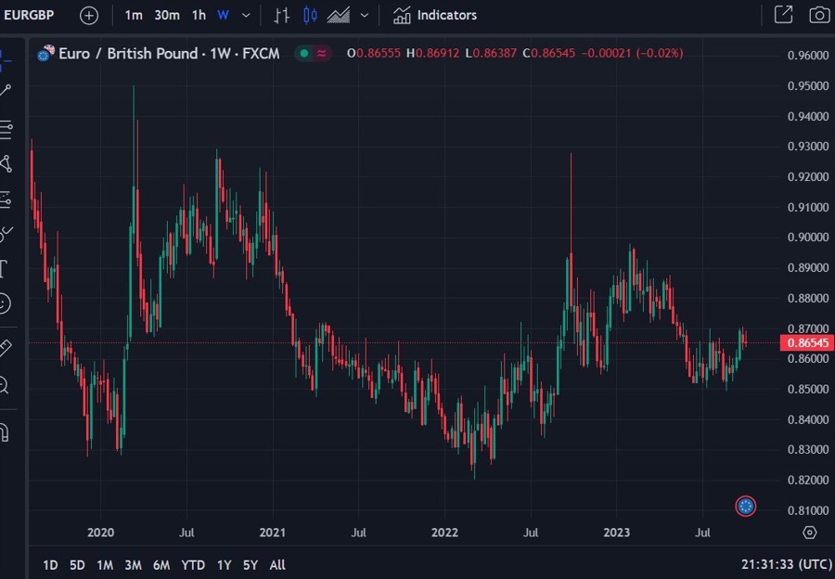Toggle the green market status indicator
Viewport: 835px width, 579px height.
[x=303, y=54]
